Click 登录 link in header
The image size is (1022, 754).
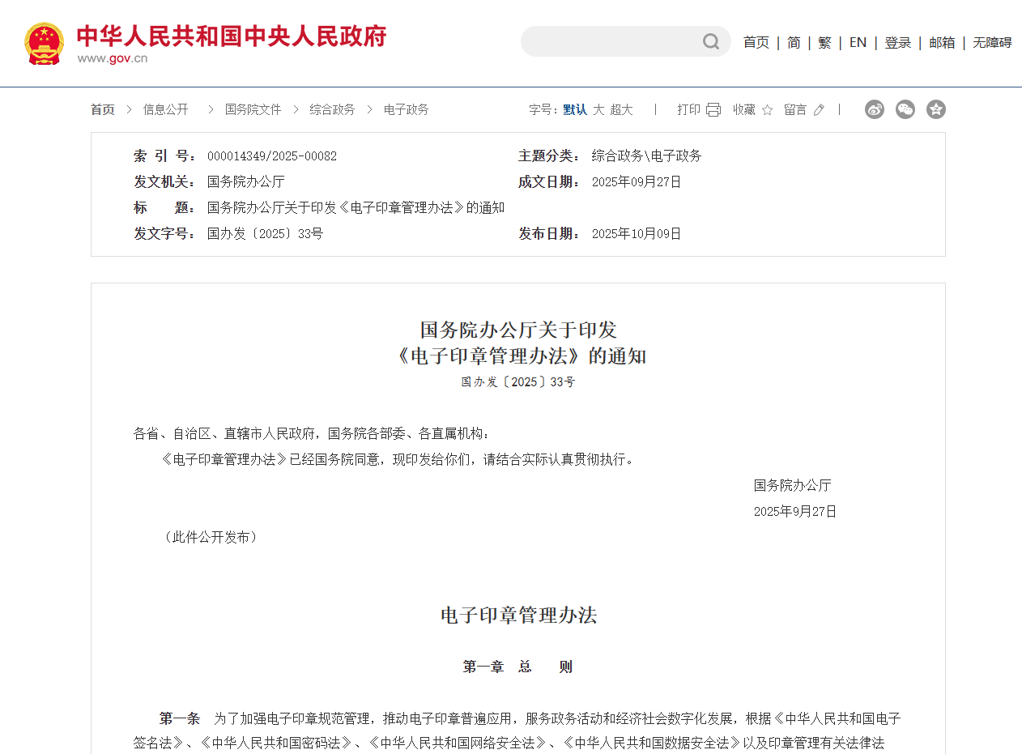point(897,42)
